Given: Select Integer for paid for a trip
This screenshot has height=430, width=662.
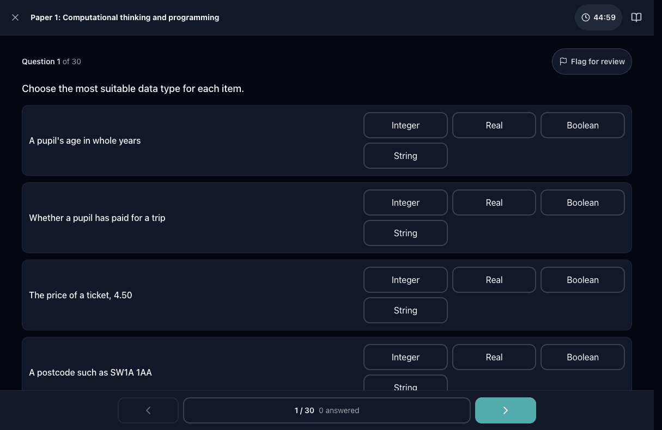Looking at the screenshot, I should [405, 202].
